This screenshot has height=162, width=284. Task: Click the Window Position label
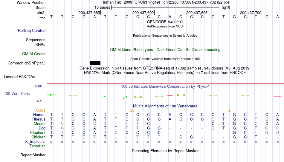(31, 2)
